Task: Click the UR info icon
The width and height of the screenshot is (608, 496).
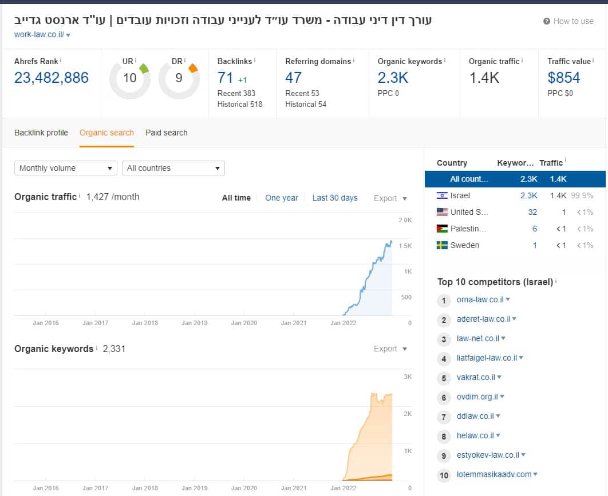Action: point(136,61)
